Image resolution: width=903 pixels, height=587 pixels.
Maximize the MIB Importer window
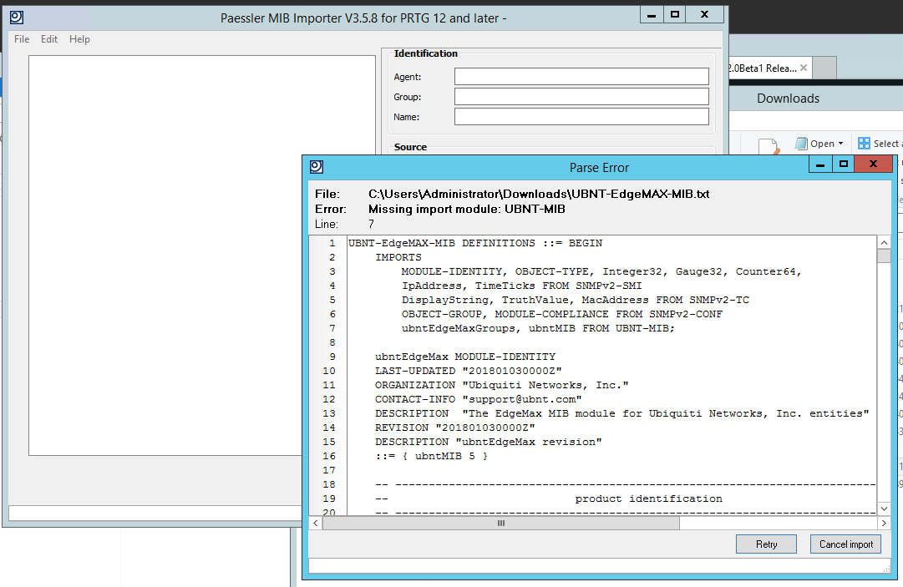pos(674,15)
